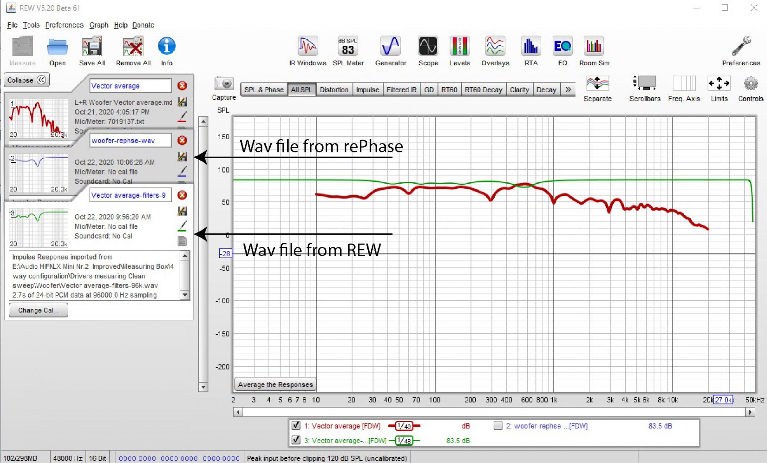Switch to the Clarity tab
Image resolution: width=767 pixels, height=463 pixels.
tap(519, 89)
